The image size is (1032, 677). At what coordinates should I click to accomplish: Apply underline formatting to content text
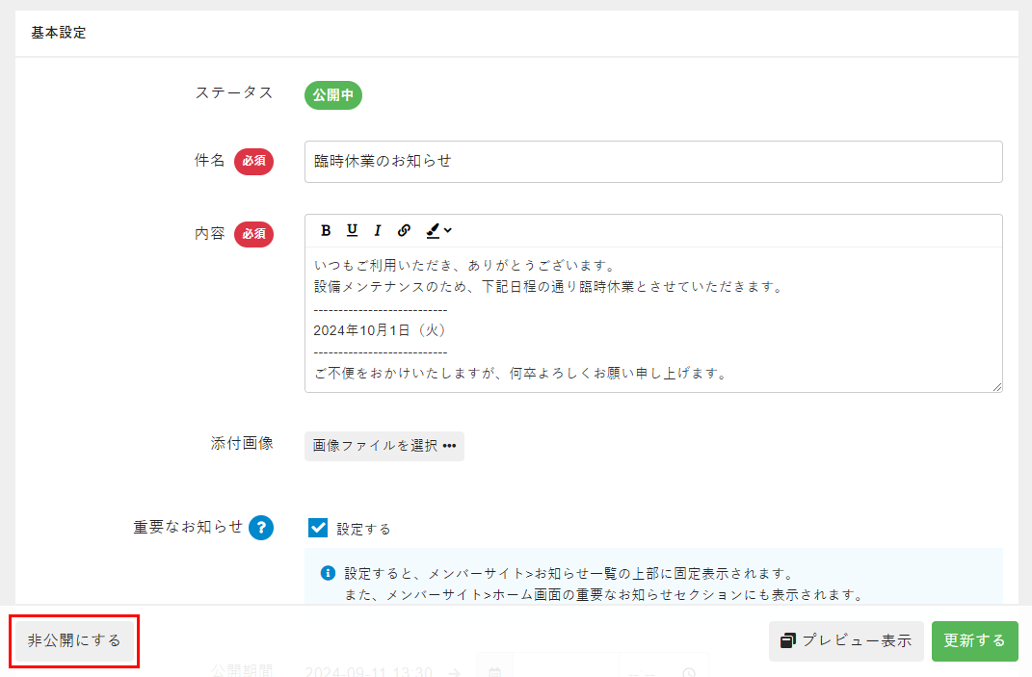pyautogui.click(x=352, y=230)
